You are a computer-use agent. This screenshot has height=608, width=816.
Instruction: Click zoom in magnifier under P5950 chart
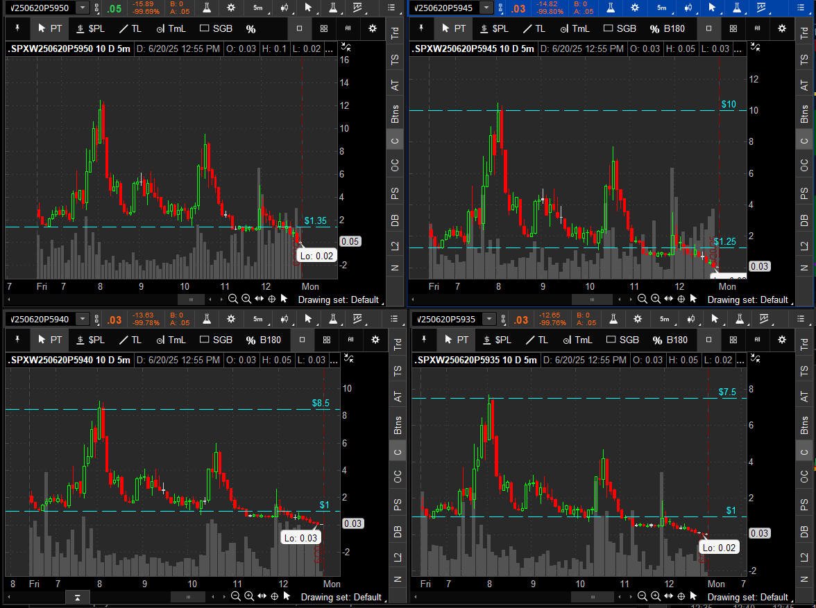(x=246, y=299)
